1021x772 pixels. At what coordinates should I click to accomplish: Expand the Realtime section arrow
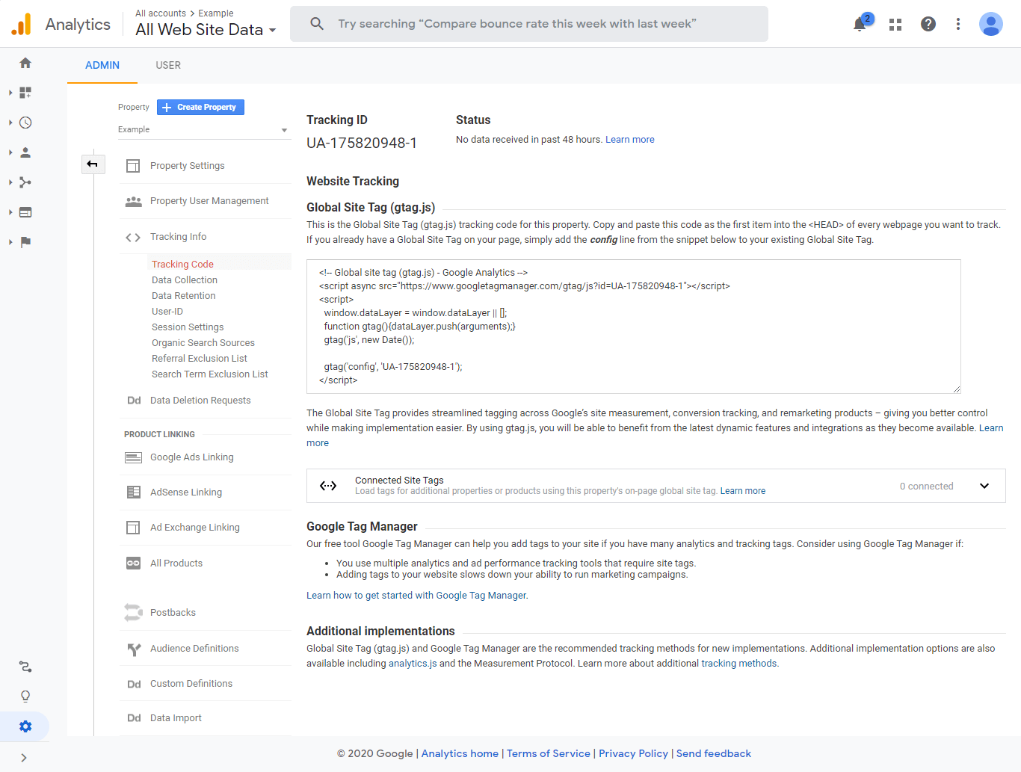pos(10,123)
